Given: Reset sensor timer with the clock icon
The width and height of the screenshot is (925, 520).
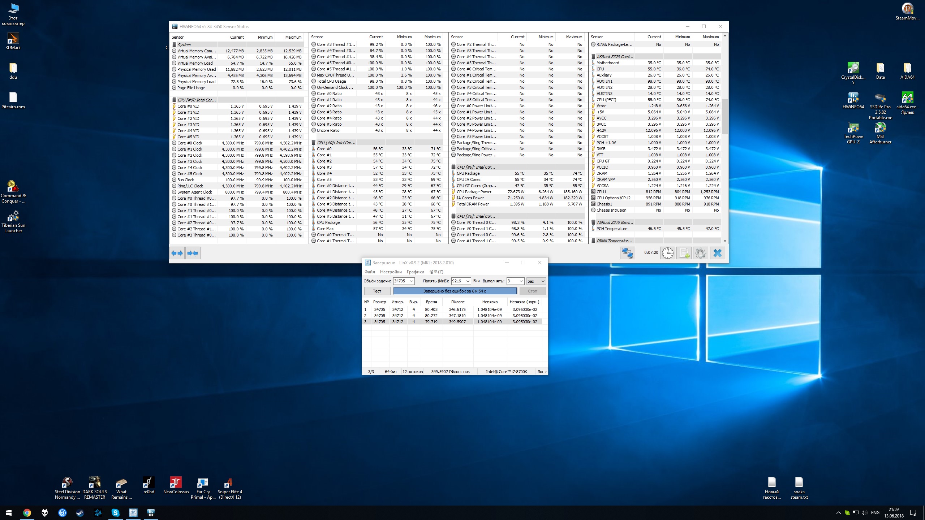Looking at the screenshot, I should coord(667,253).
